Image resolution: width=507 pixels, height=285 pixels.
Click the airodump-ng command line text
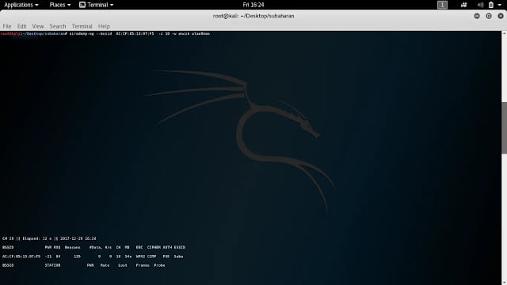pos(139,33)
